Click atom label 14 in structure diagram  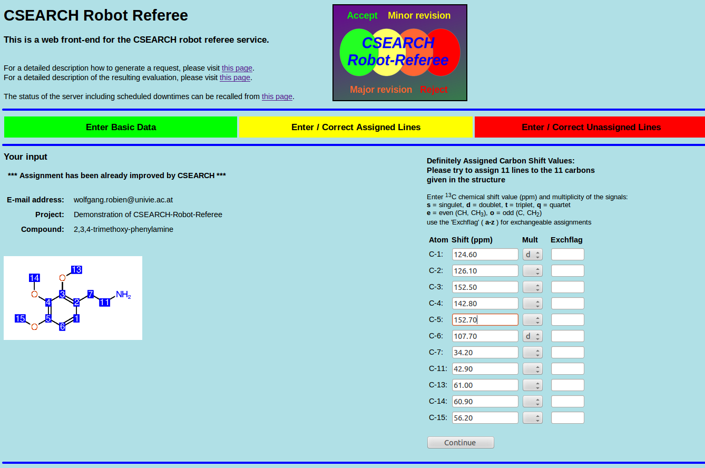pos(34,278)
